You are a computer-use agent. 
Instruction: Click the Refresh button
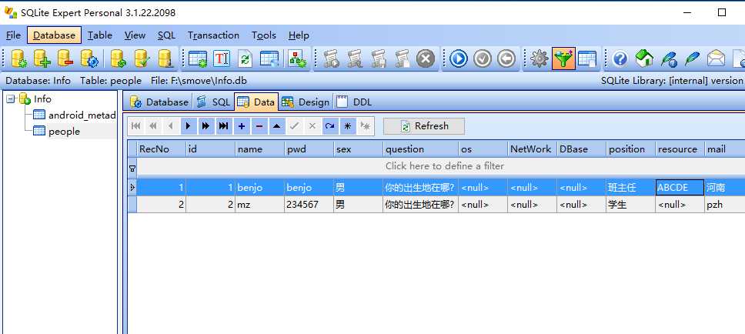pos(424,126)
